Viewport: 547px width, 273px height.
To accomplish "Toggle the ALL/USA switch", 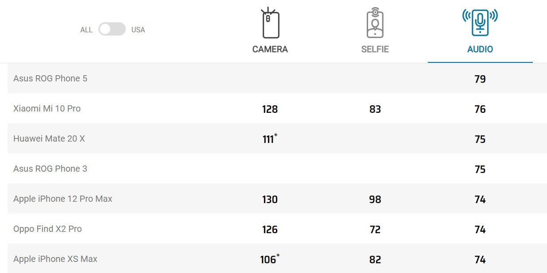I will (x=112, y=29).
